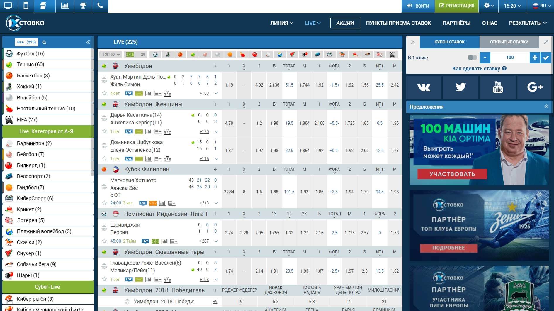Filter live events by lottery ticket icon

coord(379,54)
